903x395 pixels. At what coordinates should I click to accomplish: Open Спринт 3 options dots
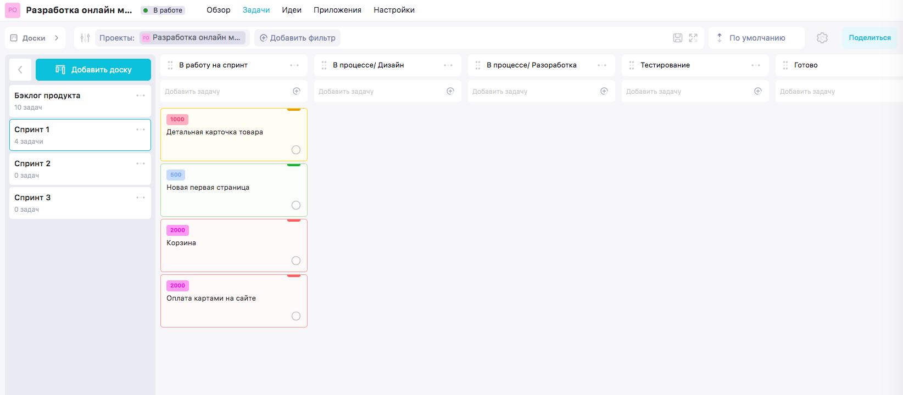click(x=141, y=198)
